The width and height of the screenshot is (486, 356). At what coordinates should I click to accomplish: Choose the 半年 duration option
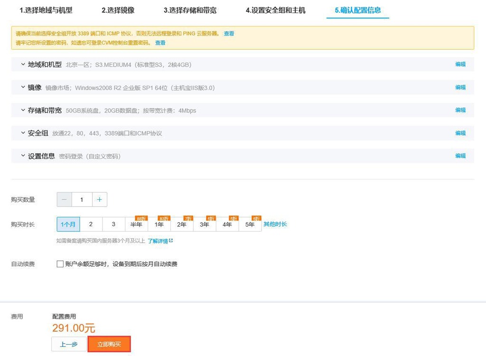(x=136, y=224)
